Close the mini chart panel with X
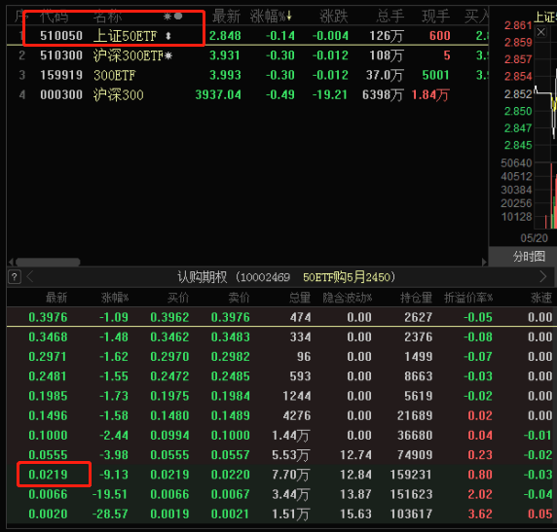 (x=541, y=32)
